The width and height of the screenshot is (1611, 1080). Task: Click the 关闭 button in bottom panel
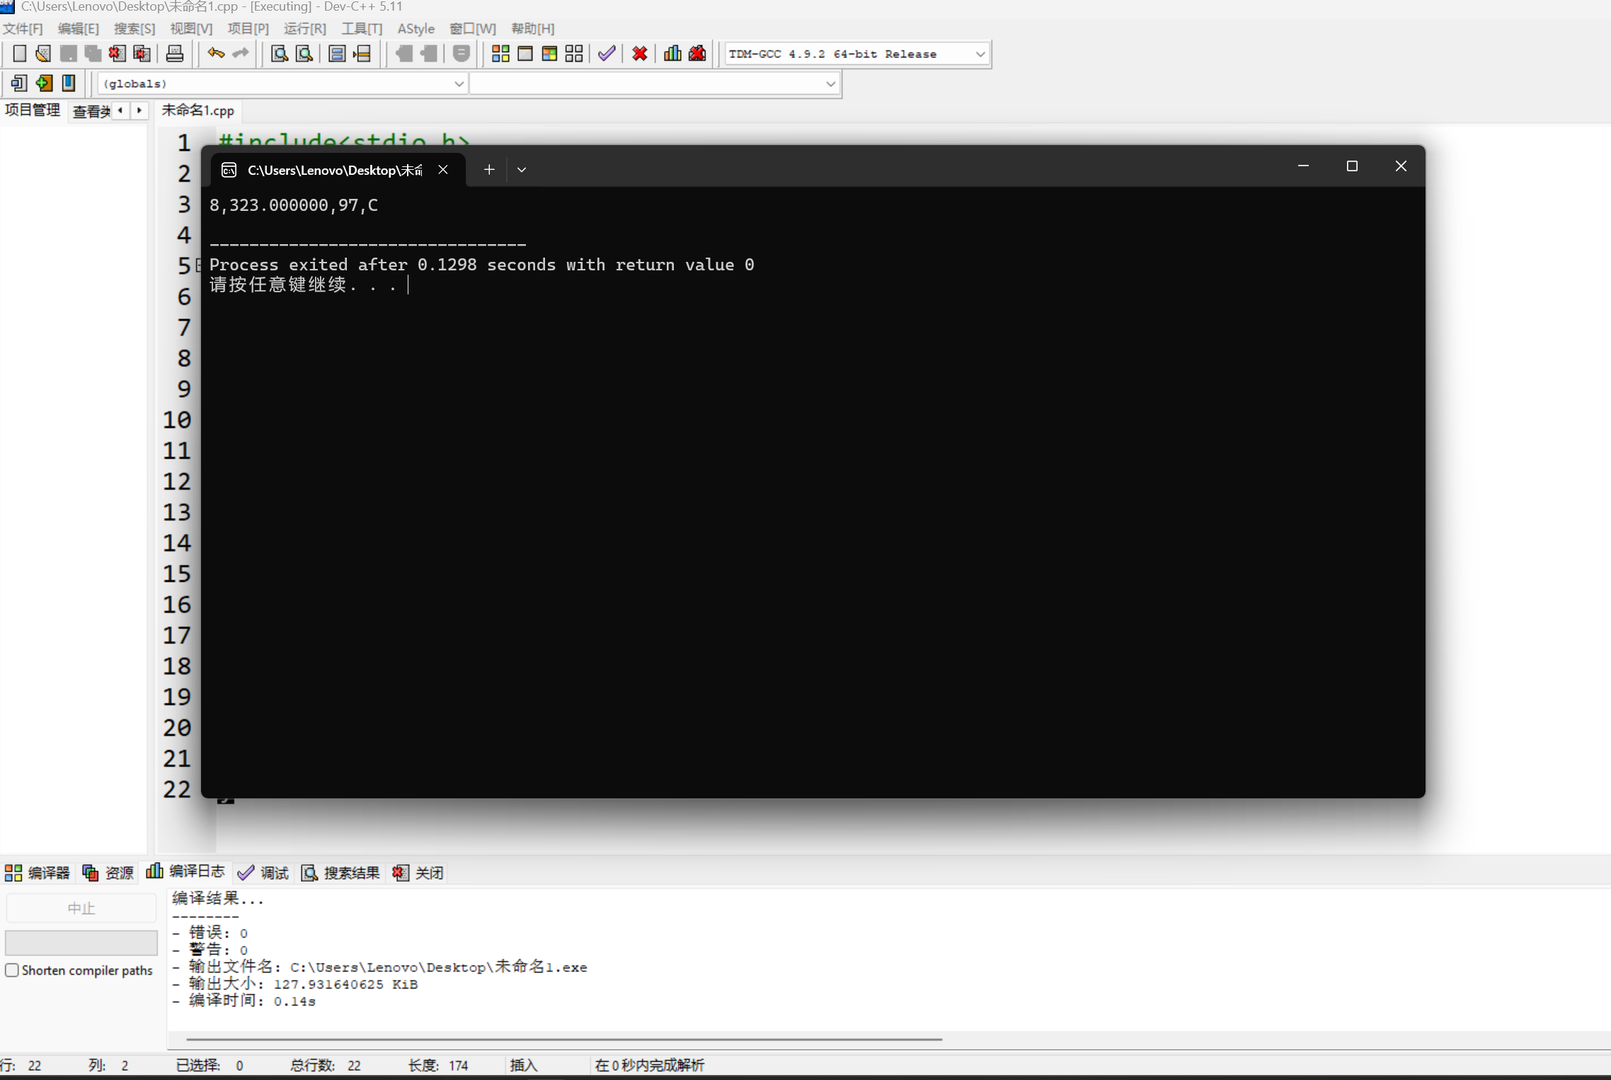pos(418,873)
